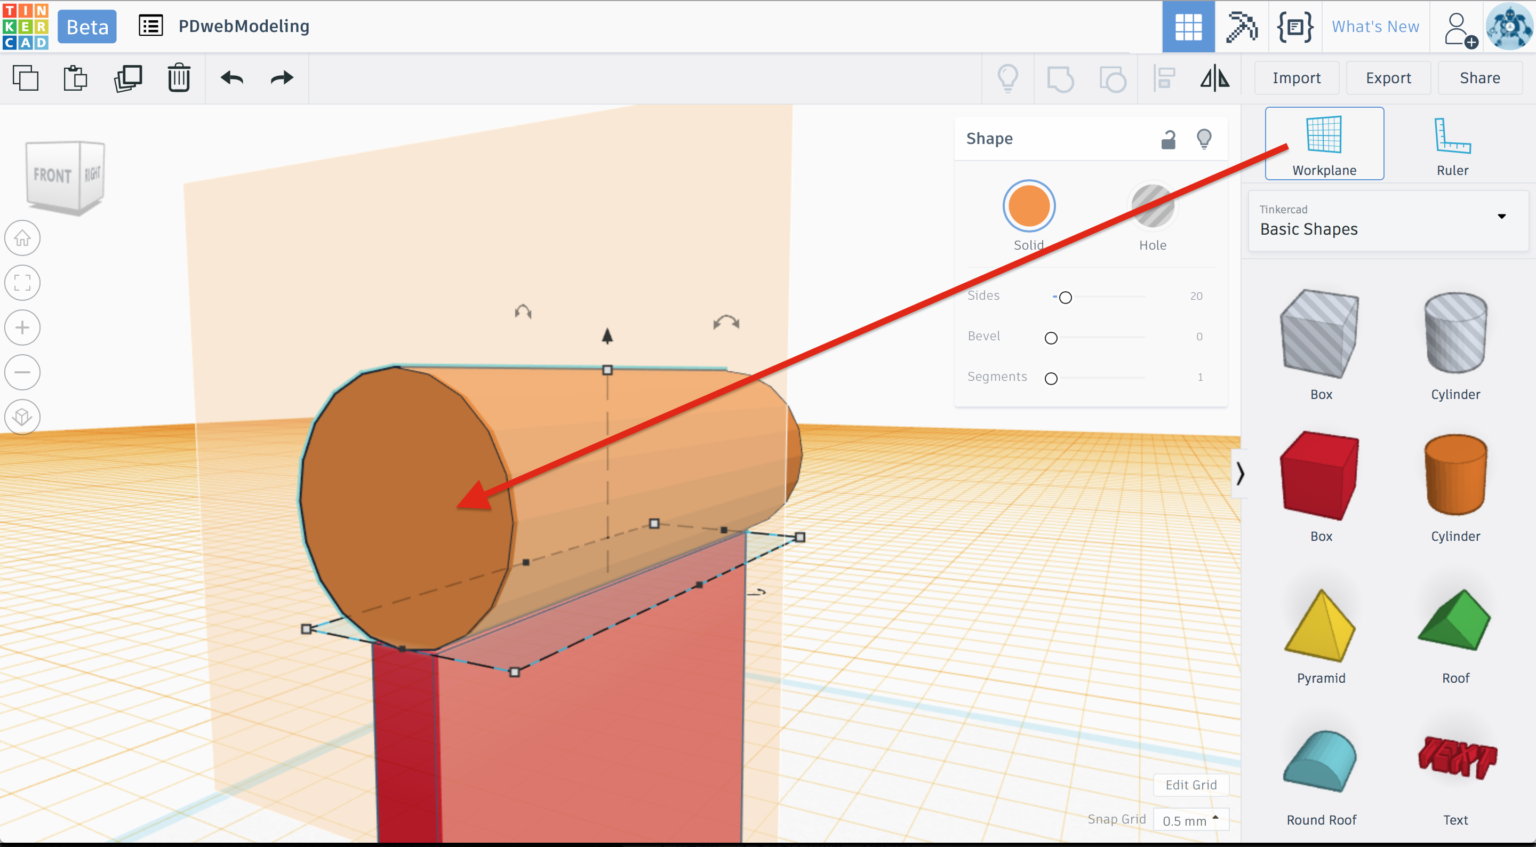Click the Sides slider handle
The image size is (1536, 847).
1065,297
